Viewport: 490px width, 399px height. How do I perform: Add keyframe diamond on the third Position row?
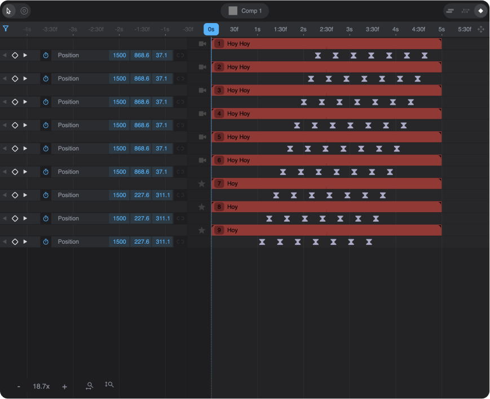click(x=15, y=102)
